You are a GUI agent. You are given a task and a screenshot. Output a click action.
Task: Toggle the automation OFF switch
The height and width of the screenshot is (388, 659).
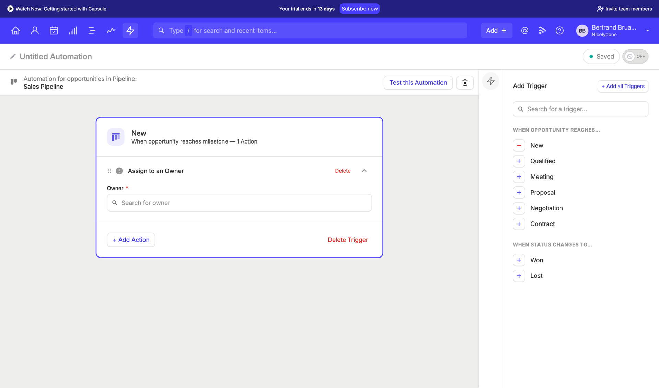tap(635, 56)
